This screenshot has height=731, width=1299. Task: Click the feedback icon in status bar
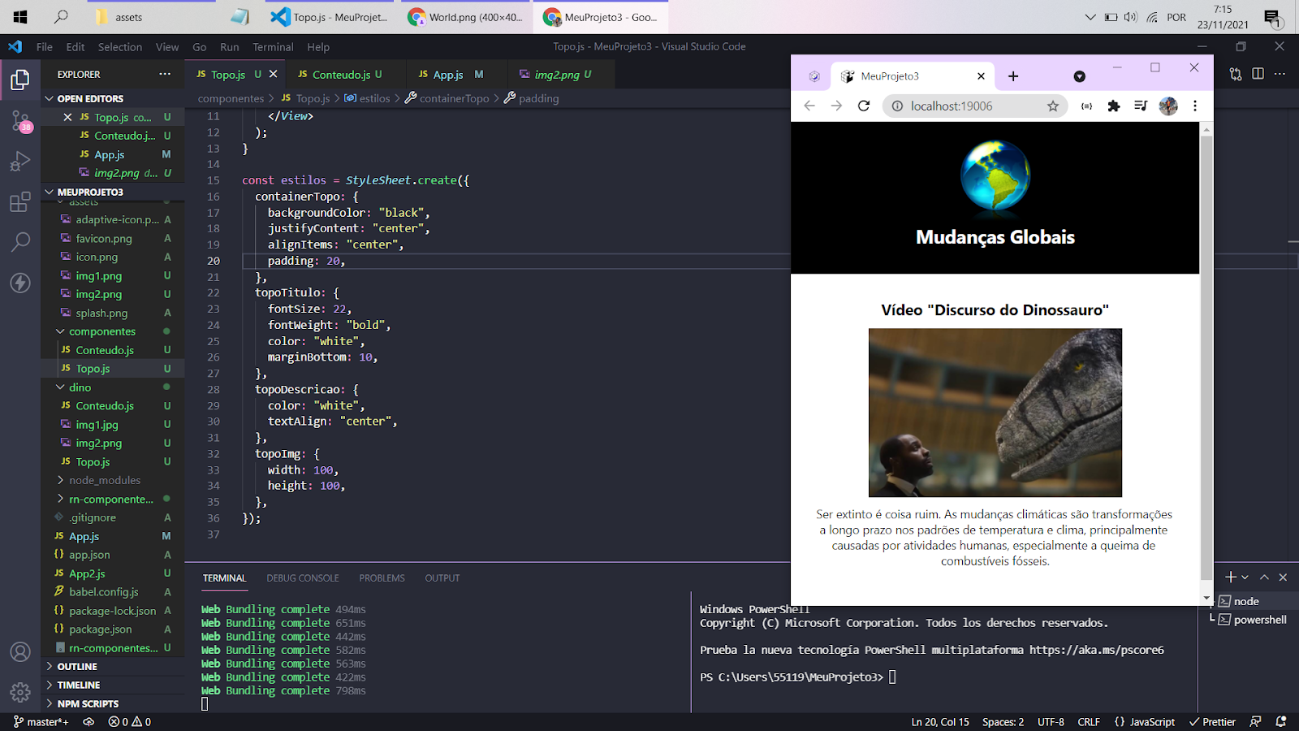pyautogui.click(x=1256, y=721)
